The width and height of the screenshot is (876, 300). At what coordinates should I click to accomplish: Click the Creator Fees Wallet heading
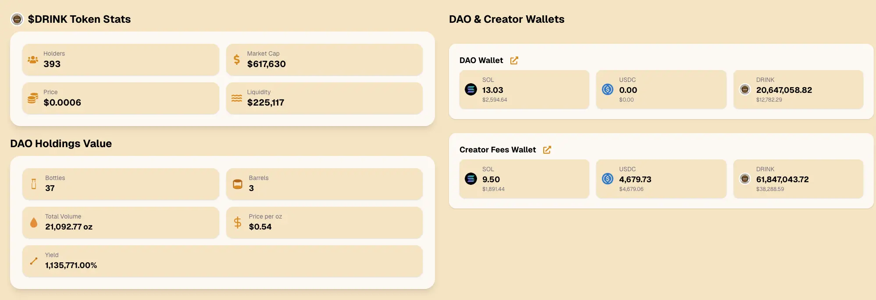tap(498, 150)
